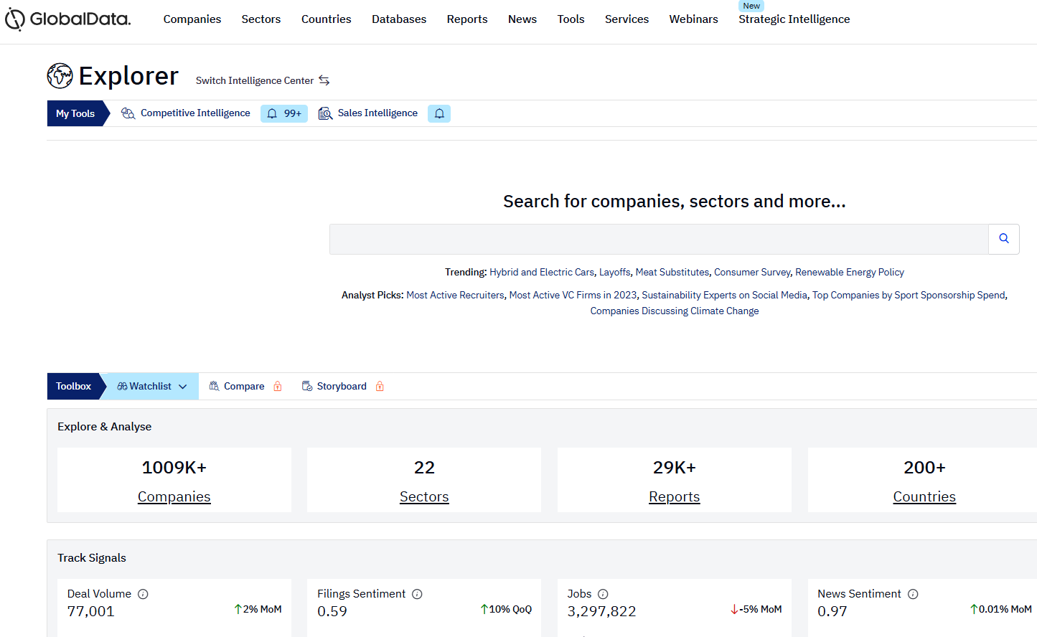Image resolution: width=1037 pixels, height=637 pixels.
Task: Open the Companies link under 1009K+
Action: (174, 496)
